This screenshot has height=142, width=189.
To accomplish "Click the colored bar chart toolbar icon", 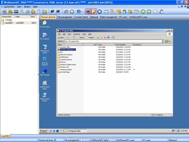I will tap(45, 11).
